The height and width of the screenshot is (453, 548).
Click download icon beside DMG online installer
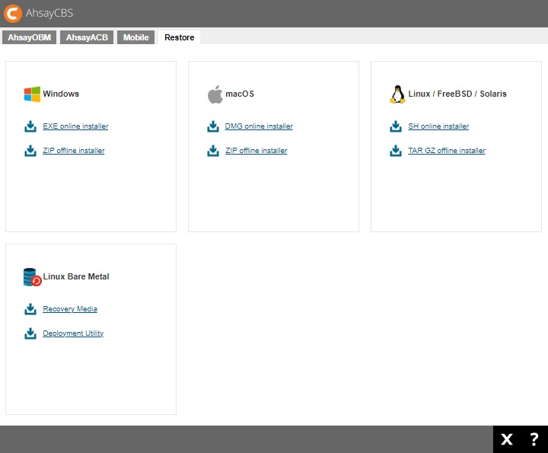pyautogui.click(x=213, y=126)
